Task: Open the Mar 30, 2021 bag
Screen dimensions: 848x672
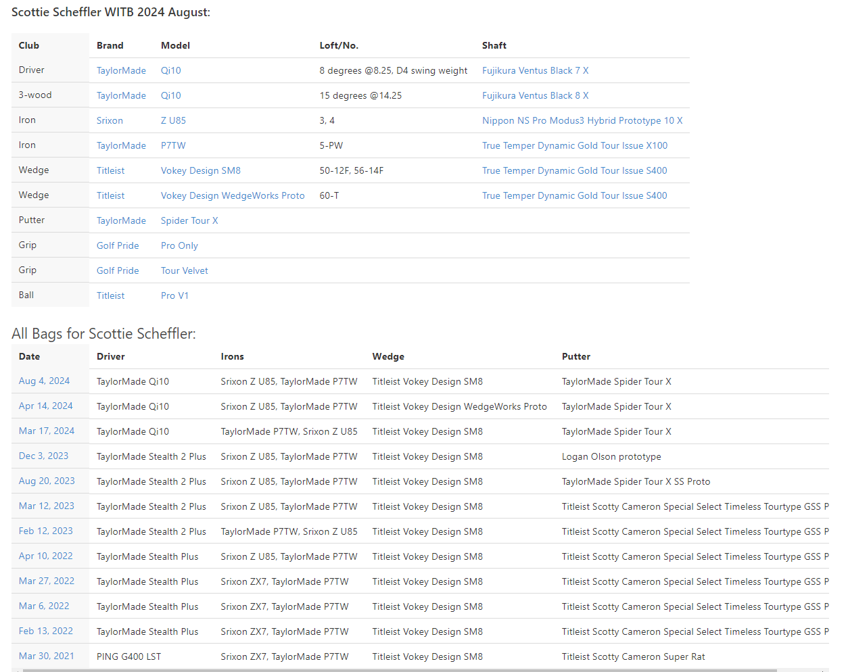Action: tap(47, 656)
